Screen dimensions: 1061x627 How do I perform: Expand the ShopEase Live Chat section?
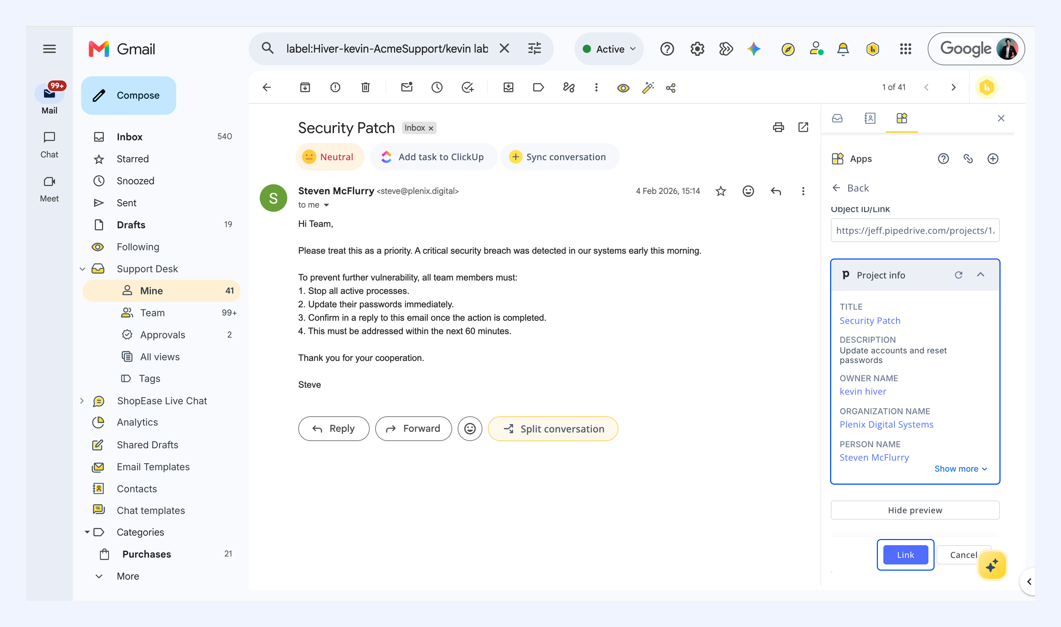(82, 401)
